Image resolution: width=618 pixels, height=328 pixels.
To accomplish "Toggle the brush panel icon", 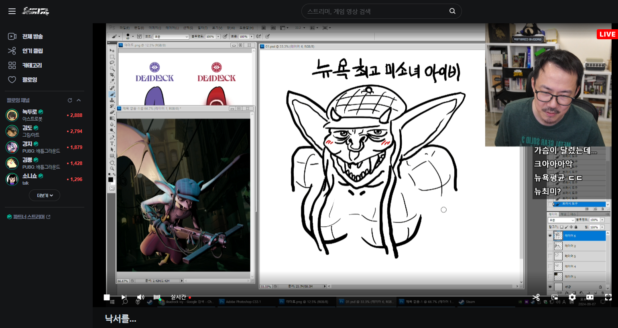I will [x=139, y=36].
